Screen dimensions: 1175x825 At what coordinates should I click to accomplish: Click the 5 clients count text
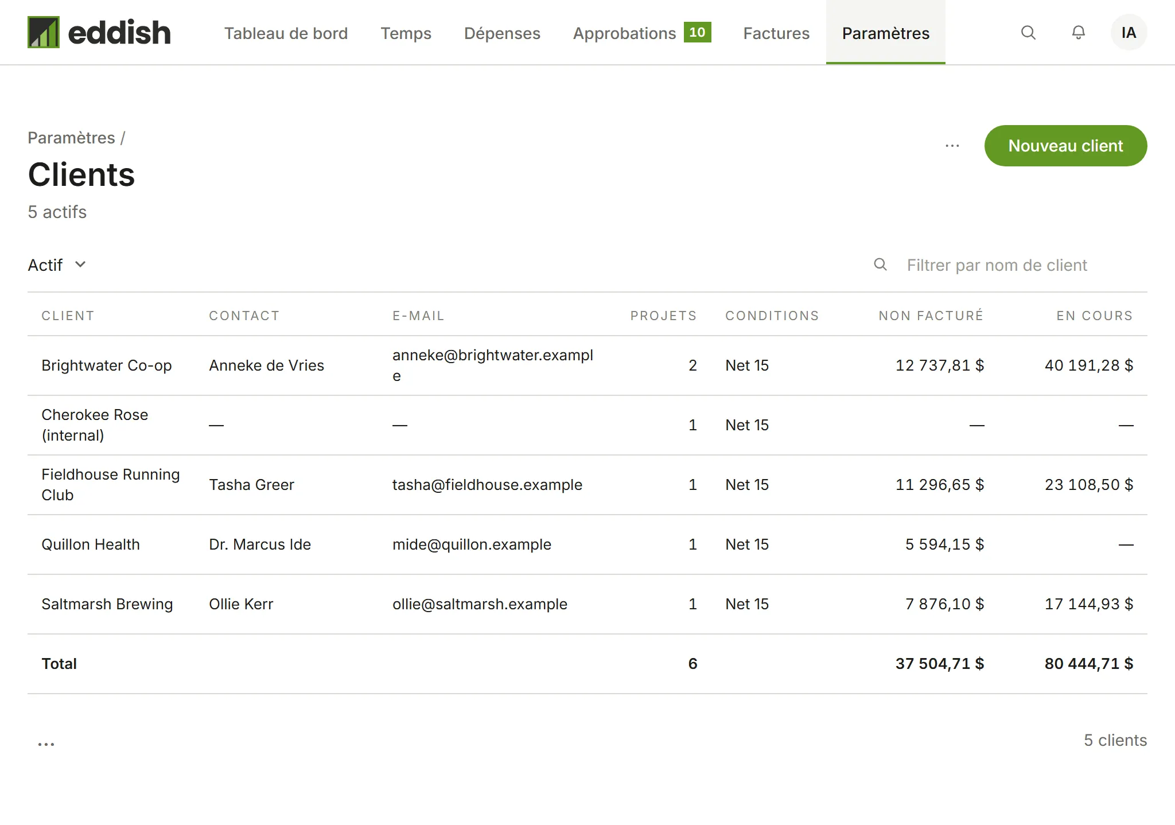(x=1115, y=740)
